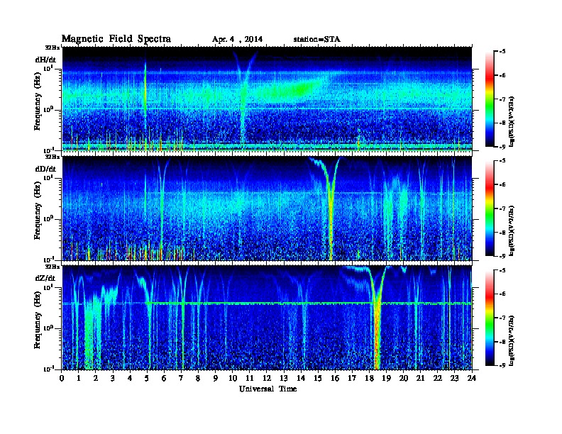This screenshot has width=562, height=434.
Task: Click the "dH/dt" panel label
Action: tap(45, 60)
